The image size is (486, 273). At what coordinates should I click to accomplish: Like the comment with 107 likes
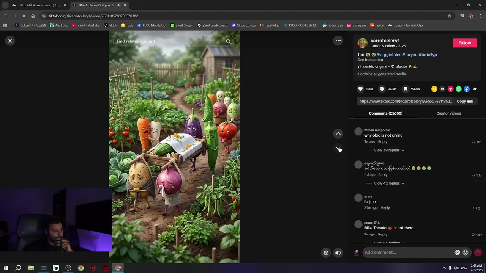473,175
